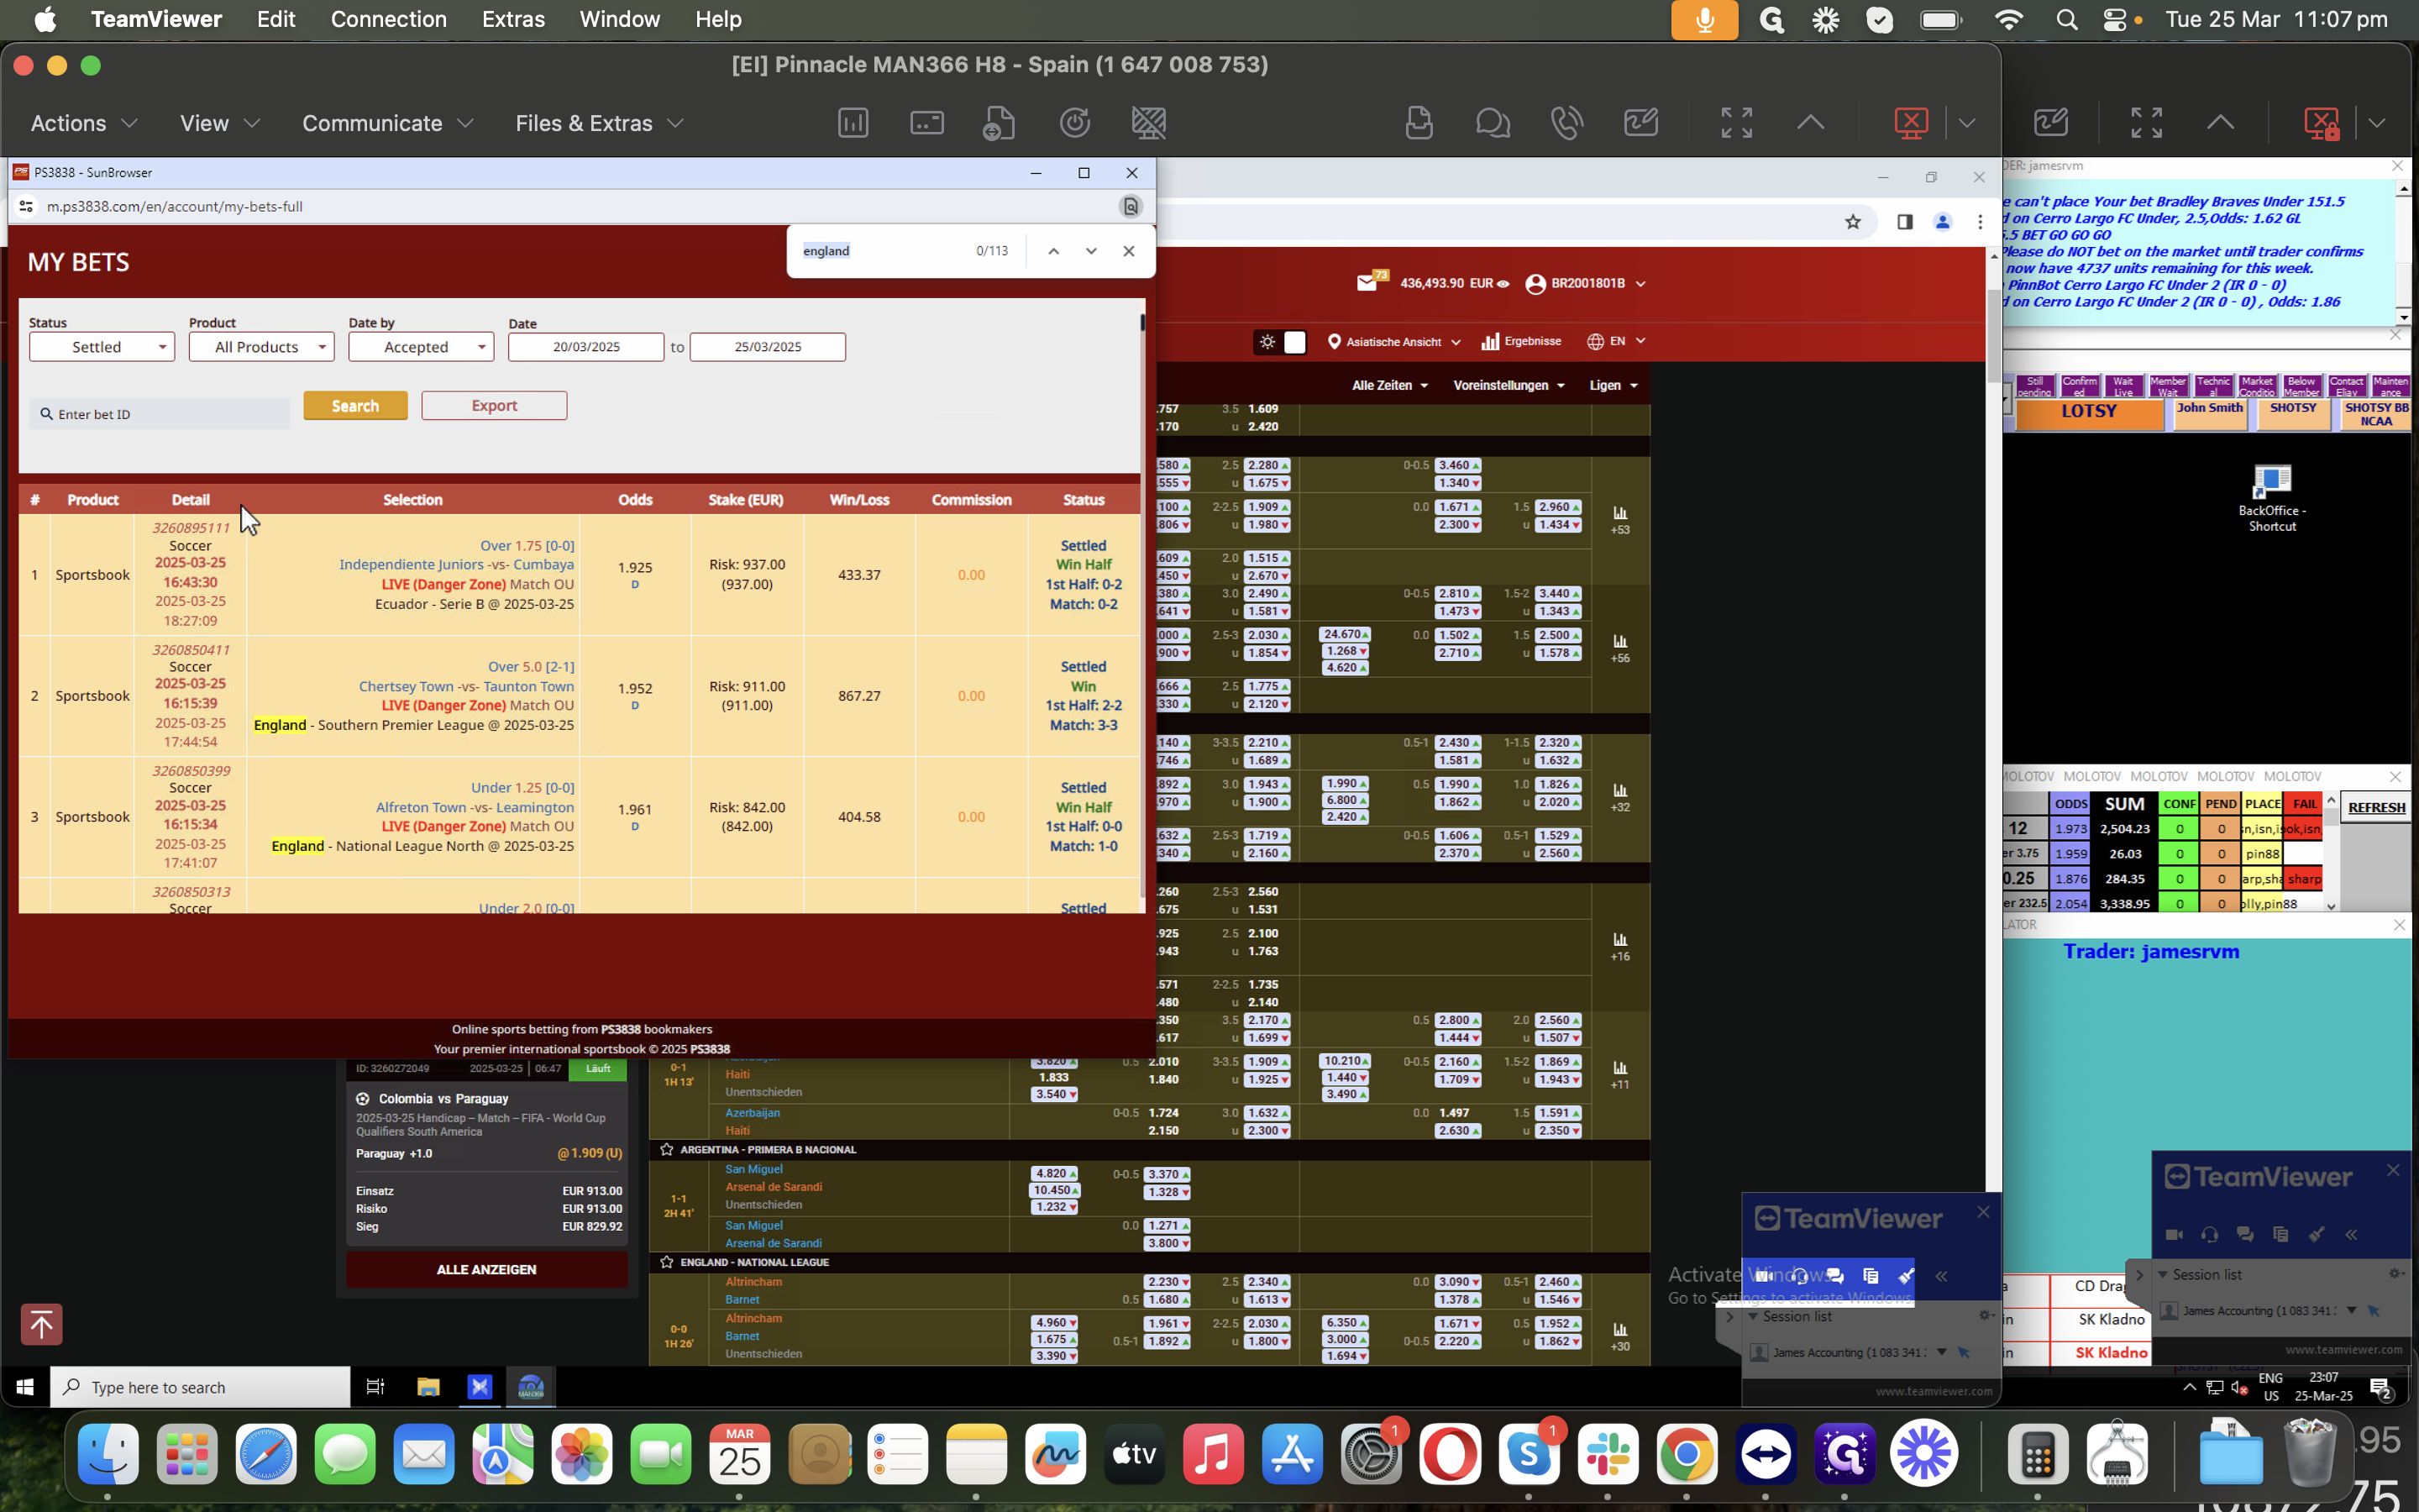Click the end date field 25/03/2025
This screenshot has width=2419, height=1512.
(768, 347)
